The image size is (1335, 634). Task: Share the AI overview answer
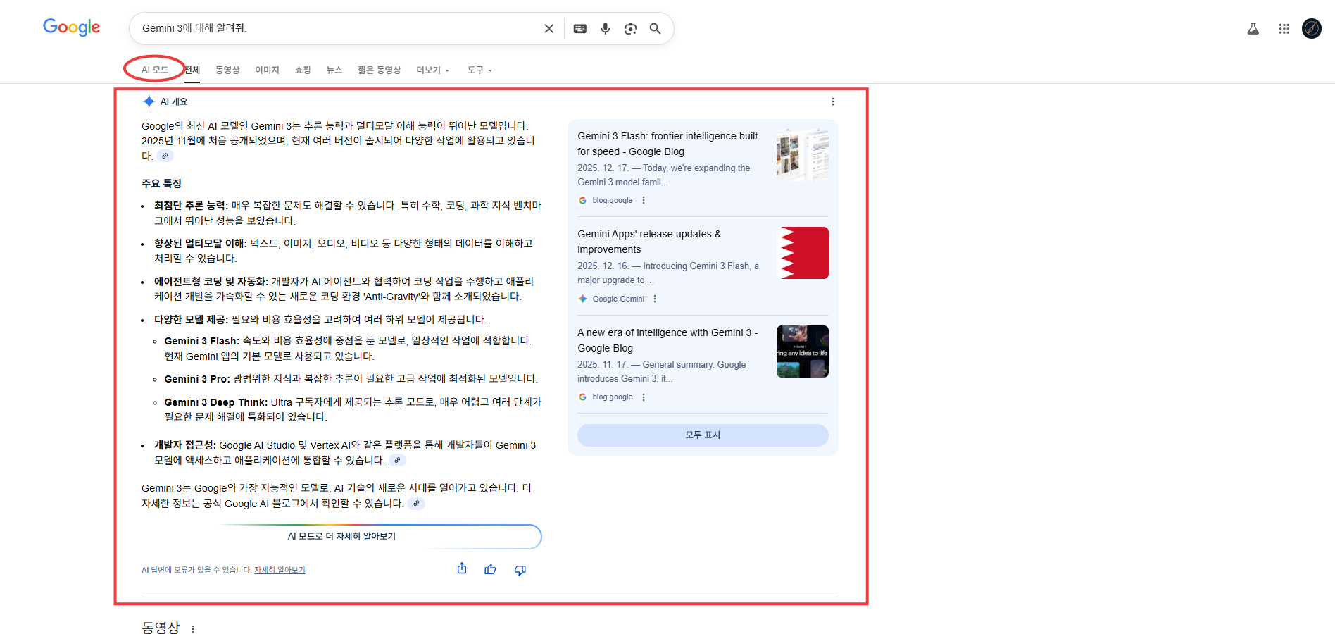(462, 568)
